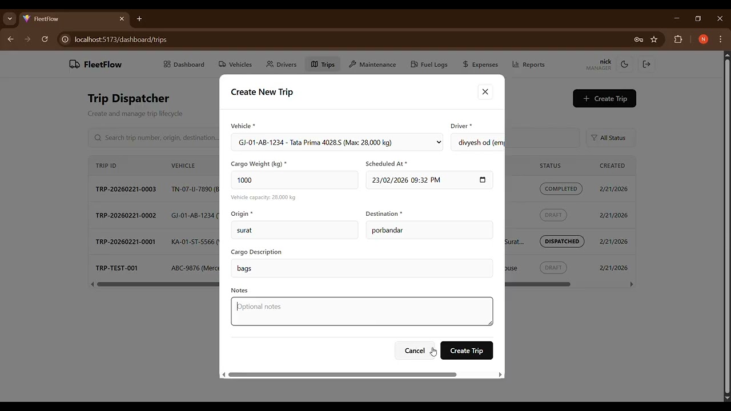Open the calendar picker icon
Screen dimensions: 731x411
pos(483,180)
